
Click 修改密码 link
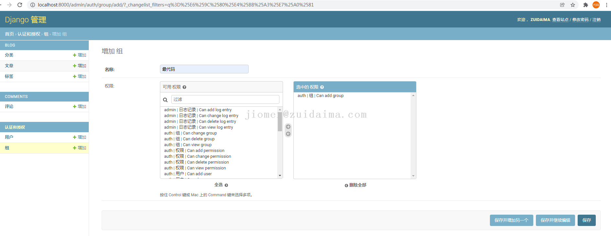580,20
